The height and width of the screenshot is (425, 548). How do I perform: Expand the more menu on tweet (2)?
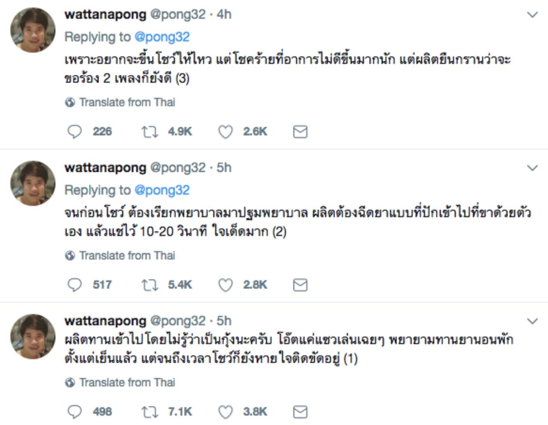click(532, 168)
